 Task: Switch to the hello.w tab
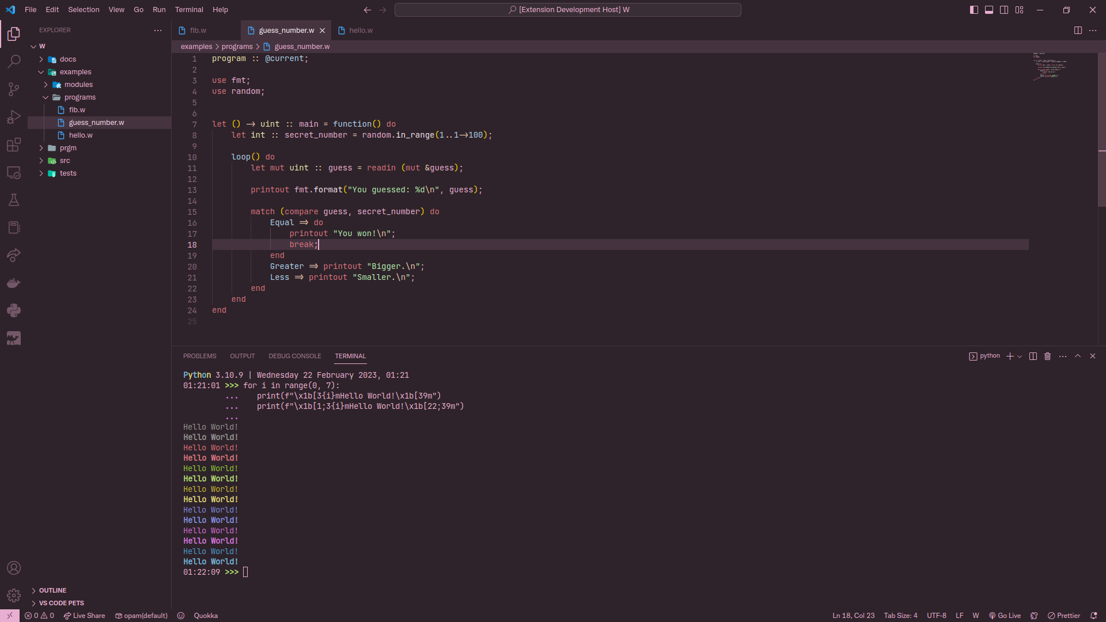(x=360, y=31)
